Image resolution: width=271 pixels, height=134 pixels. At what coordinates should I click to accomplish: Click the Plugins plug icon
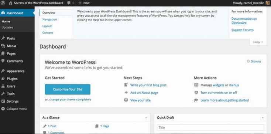3,78
